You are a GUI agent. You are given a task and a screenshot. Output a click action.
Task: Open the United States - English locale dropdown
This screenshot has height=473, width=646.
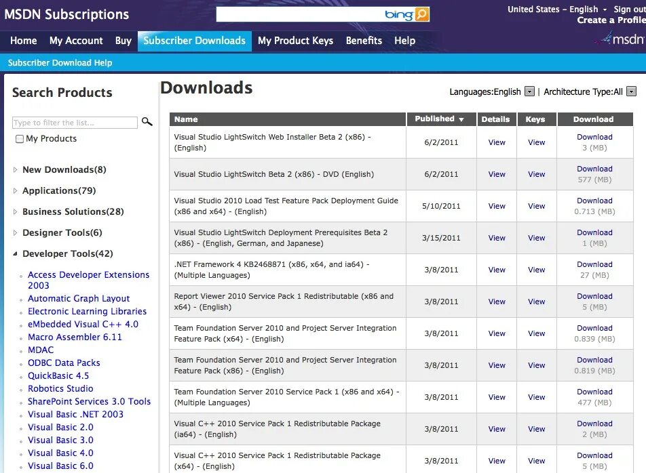(x=557, y=9)
